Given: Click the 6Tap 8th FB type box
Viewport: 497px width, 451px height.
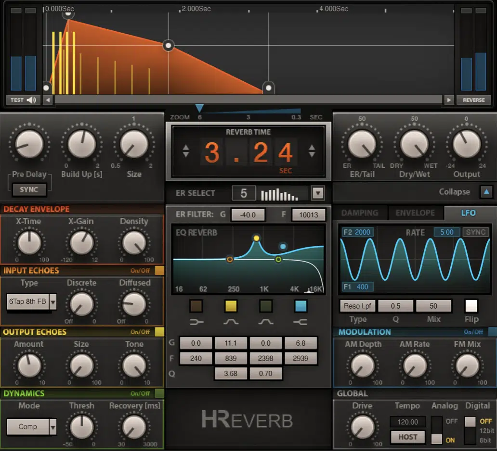Looking at the screenshot, I should tap(28, 301).
